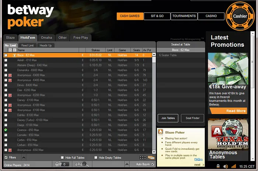258x171 pixels.
Task: Open the Texas Hold'em Anonymous Tables promo image
Action: (x=228, y=134)
